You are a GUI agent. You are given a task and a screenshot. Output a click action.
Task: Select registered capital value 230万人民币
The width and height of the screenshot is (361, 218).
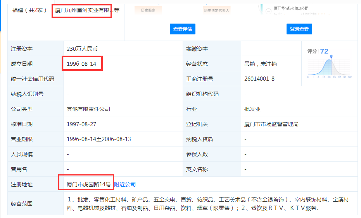pyautogui.click(x=82, y=49)
